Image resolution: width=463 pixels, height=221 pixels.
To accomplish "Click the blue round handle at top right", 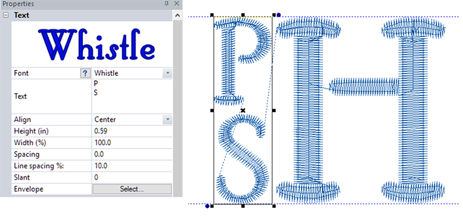I will 278,15.
